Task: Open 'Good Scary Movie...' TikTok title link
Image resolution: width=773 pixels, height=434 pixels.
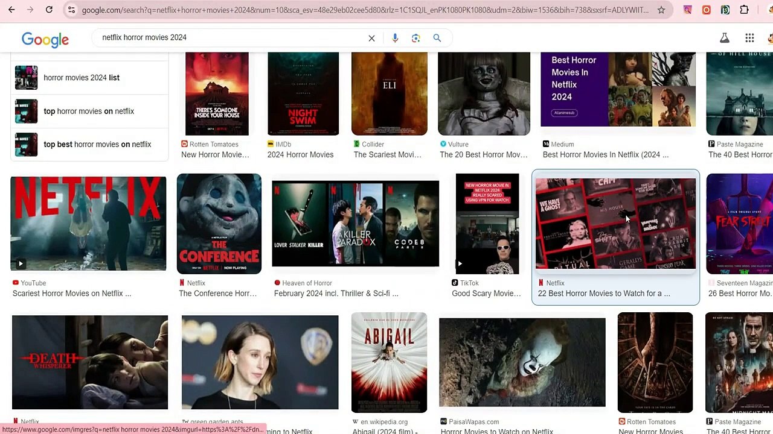Action: click(x=486, y=294)
